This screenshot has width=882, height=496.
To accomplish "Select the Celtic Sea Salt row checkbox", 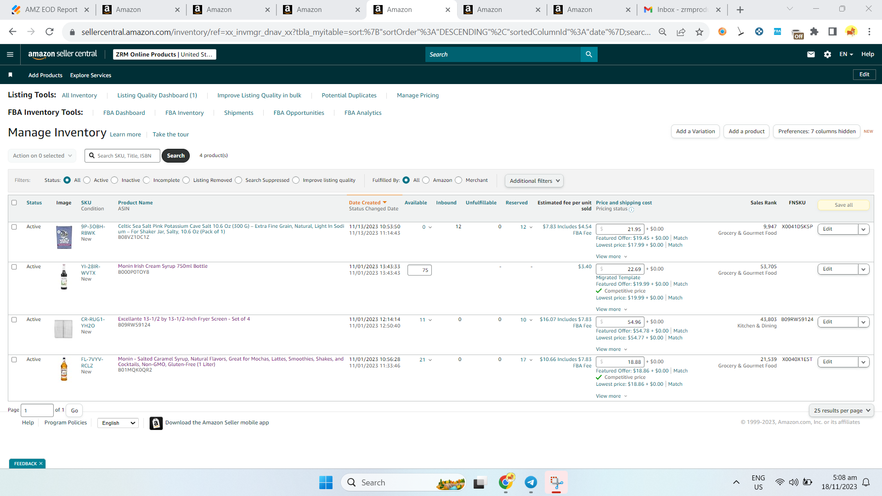I will point(14,227).
